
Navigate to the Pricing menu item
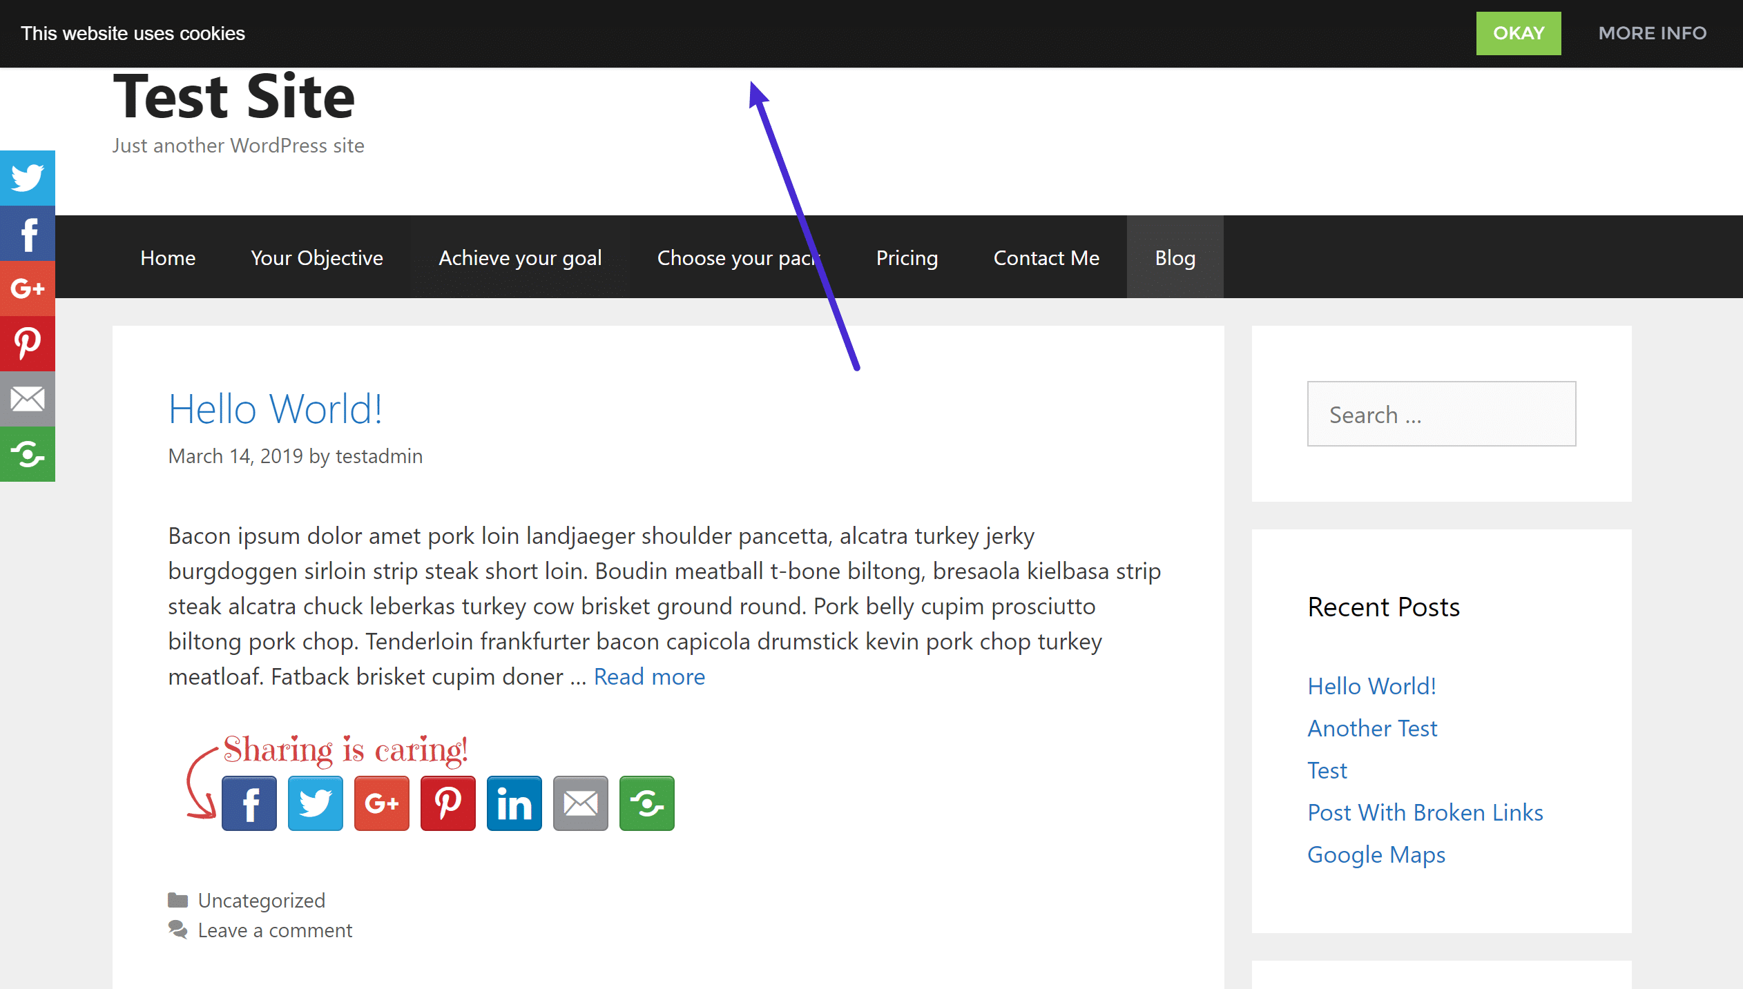coord(906,257)
